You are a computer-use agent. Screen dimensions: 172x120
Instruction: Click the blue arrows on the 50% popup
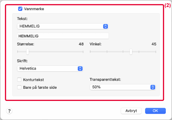[x=153, y=87]
